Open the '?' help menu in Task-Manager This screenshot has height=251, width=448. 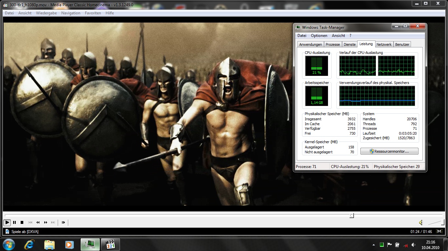click(x=350, y=36)
